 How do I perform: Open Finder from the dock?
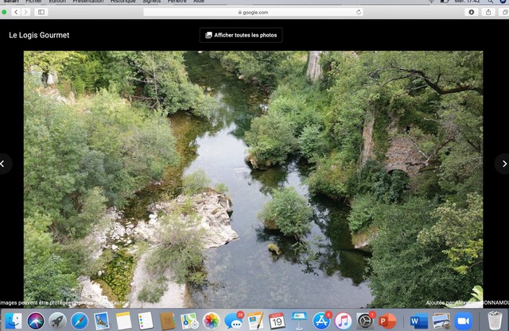[14, 321]
